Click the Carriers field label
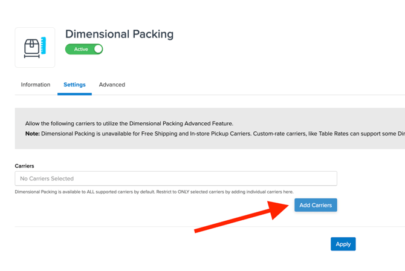 pyautogui.click(x=25, y=166)
